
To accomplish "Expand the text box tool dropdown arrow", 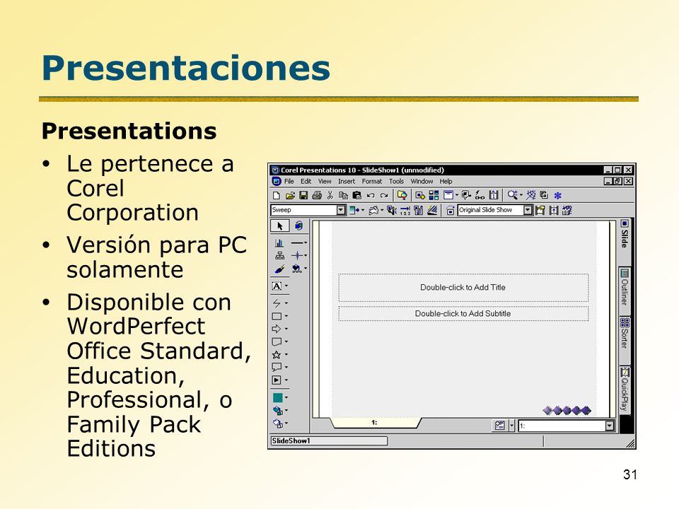I will [x=286, y=286].
